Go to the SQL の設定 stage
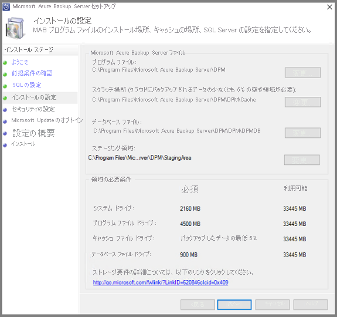 (x=26, y=85)
